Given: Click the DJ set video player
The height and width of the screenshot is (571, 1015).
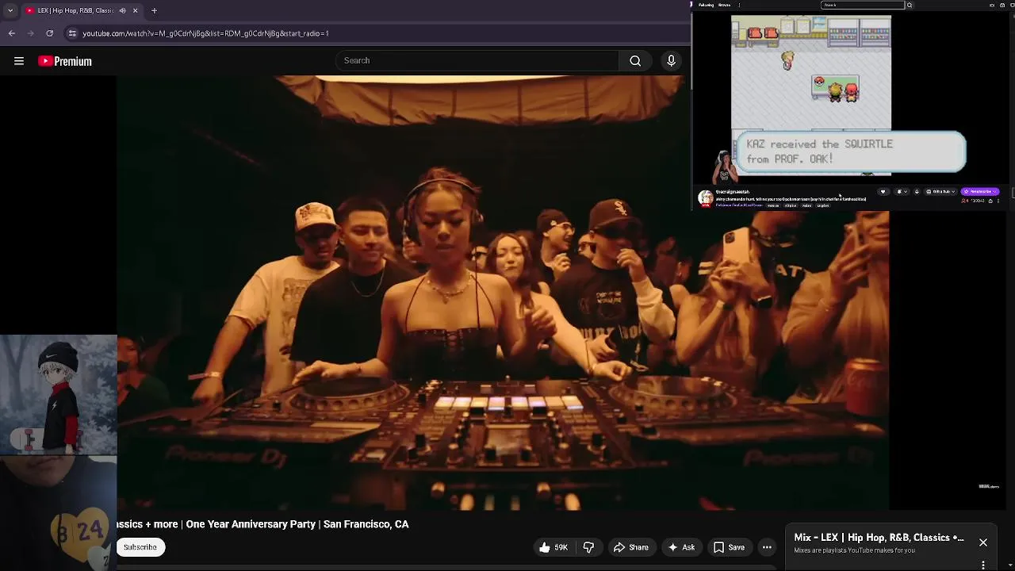Looking at the screenshot, I should click(x=503, y=293).
